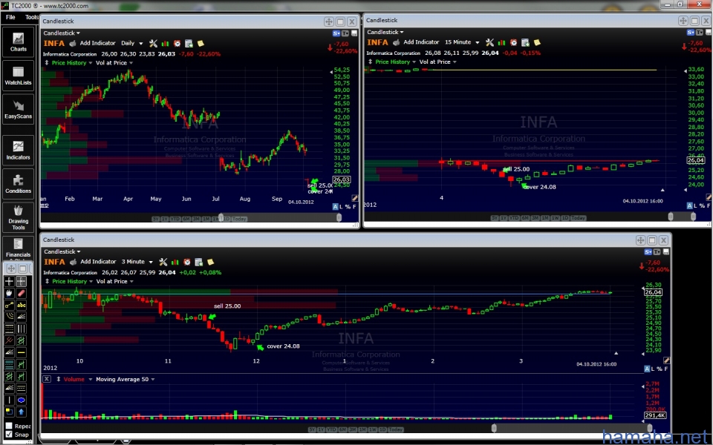The image size is (713, 445).
Task: Select the blue ellipse drawing tool
Action: point(21,400)
